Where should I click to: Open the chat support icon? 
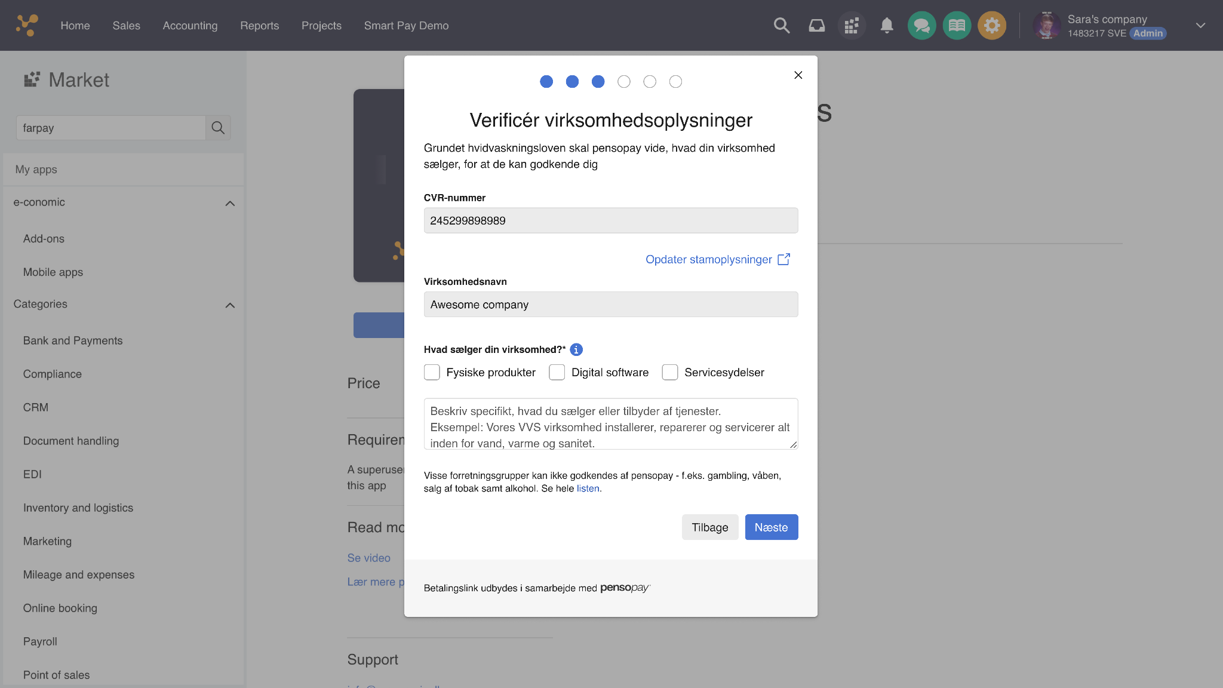tap(921, 25)
